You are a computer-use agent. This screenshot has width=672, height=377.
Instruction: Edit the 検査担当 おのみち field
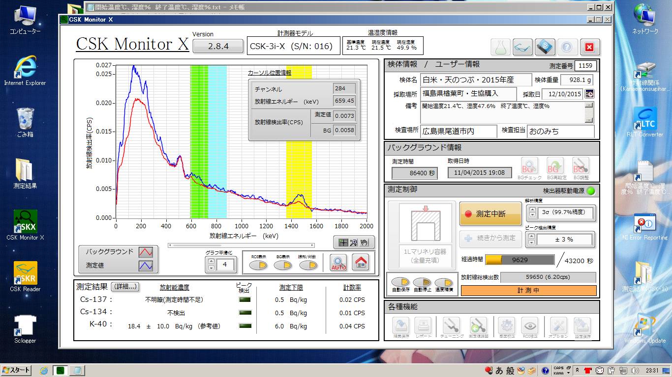561,131
